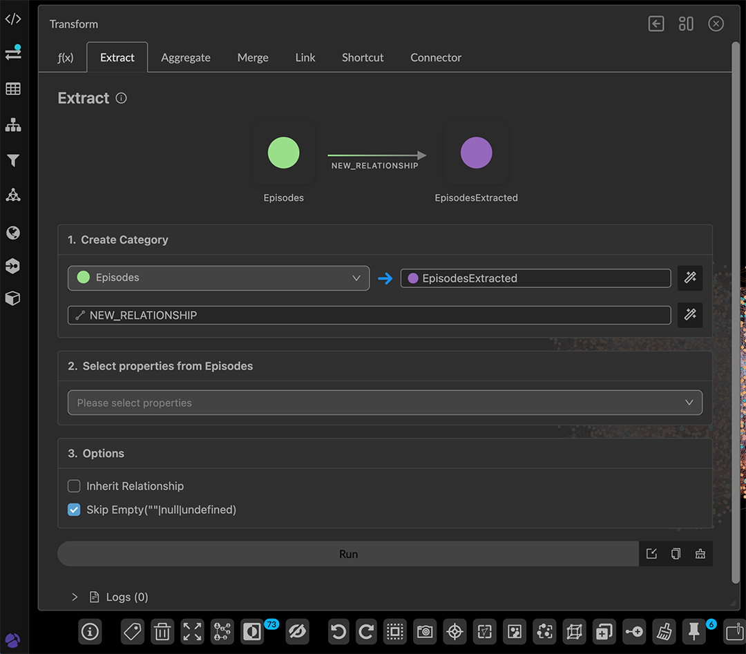The height and width of the screenshot is (654, 746).
Task: Open the filter funnel icon in sidebar
Action: pos(13,161)
